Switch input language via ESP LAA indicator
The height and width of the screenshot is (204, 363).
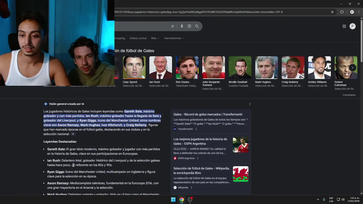coord(331,199)
